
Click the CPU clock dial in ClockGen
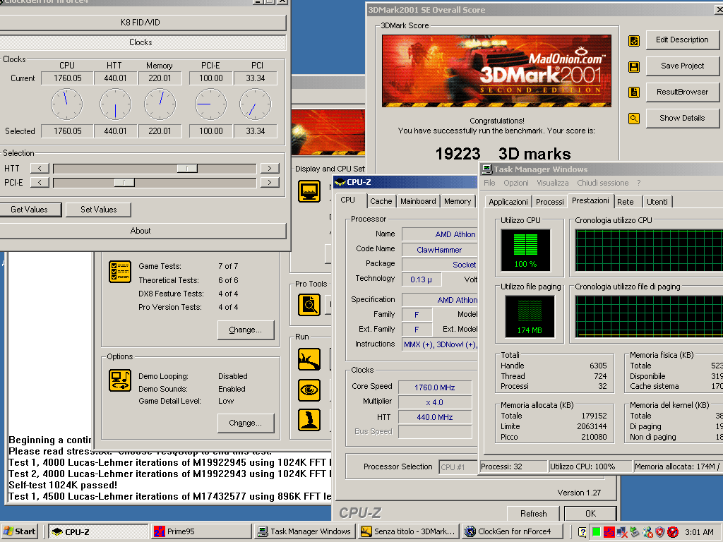[x=67, y=104]
